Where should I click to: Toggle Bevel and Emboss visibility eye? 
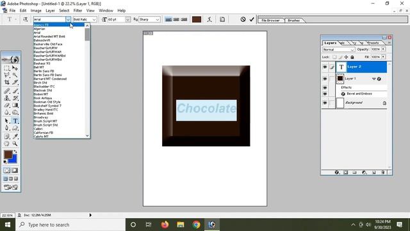point(325,94)
